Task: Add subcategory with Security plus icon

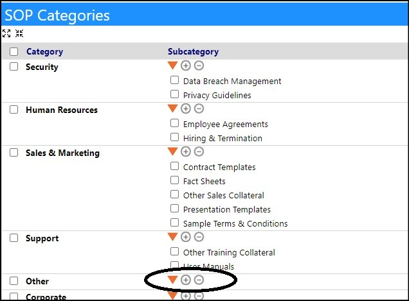Action: tap(186, 65)
